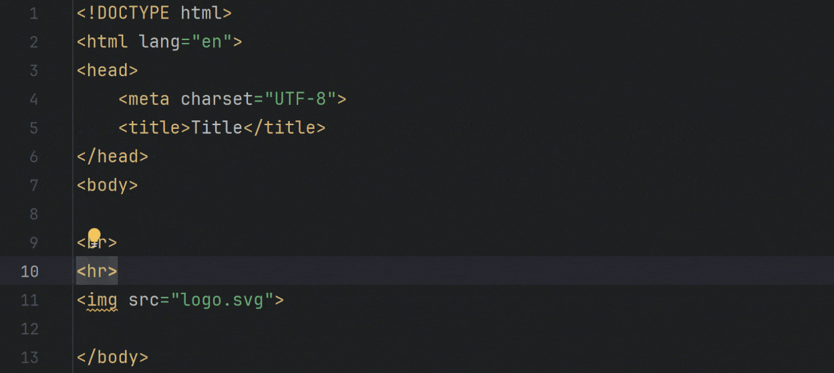This screenshot has width=834, height=373.
Task: Click the highlighted hr tag on line 10
Action: point(97,271)
